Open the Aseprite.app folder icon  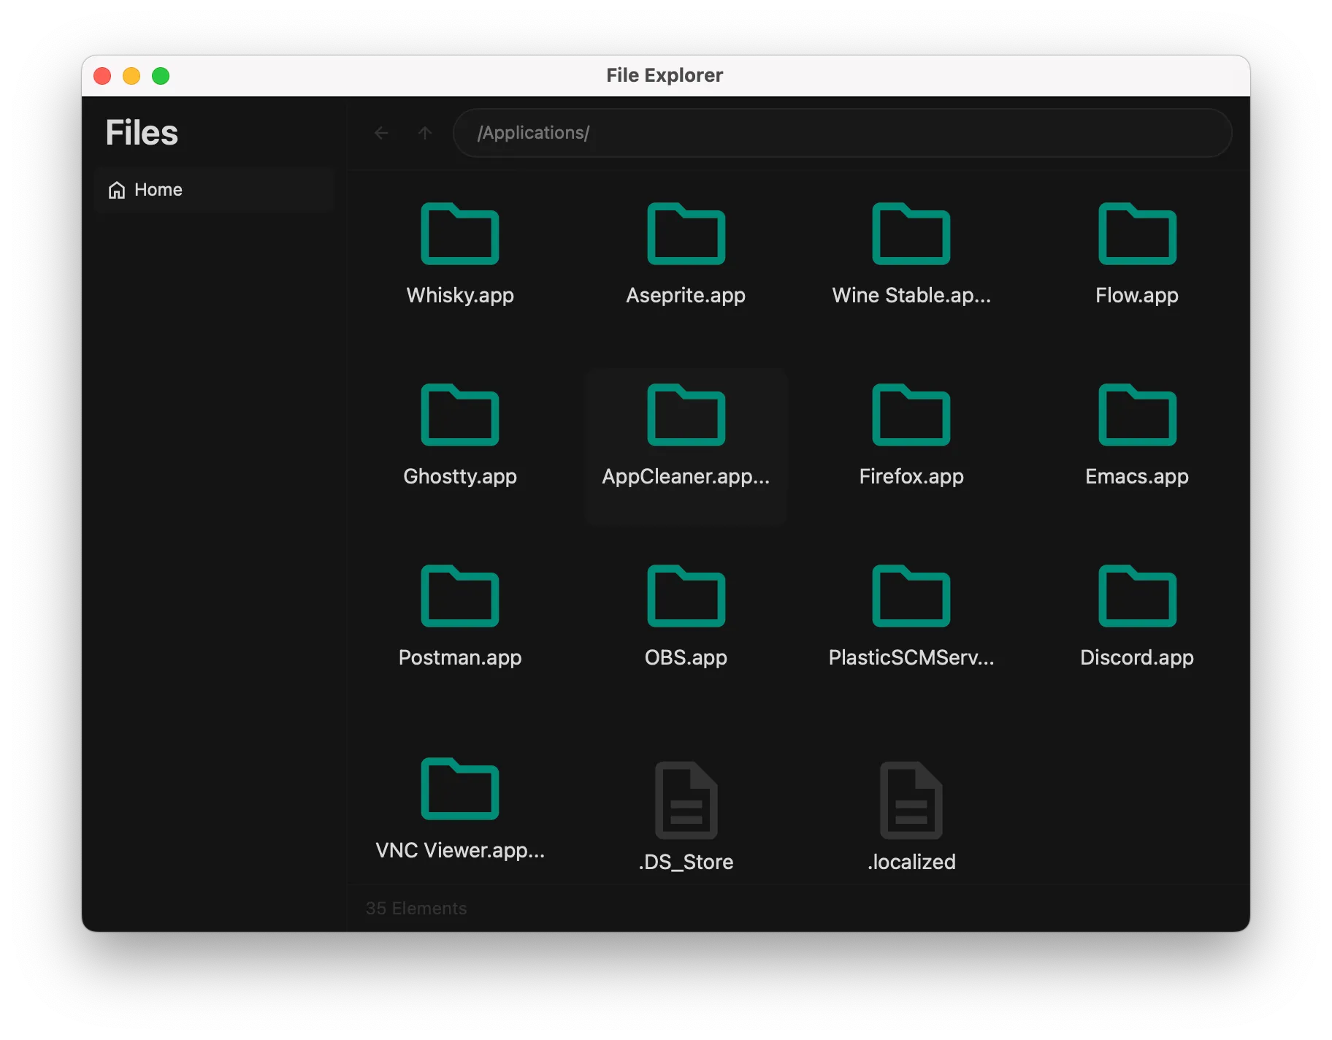[x=686, y=234]
